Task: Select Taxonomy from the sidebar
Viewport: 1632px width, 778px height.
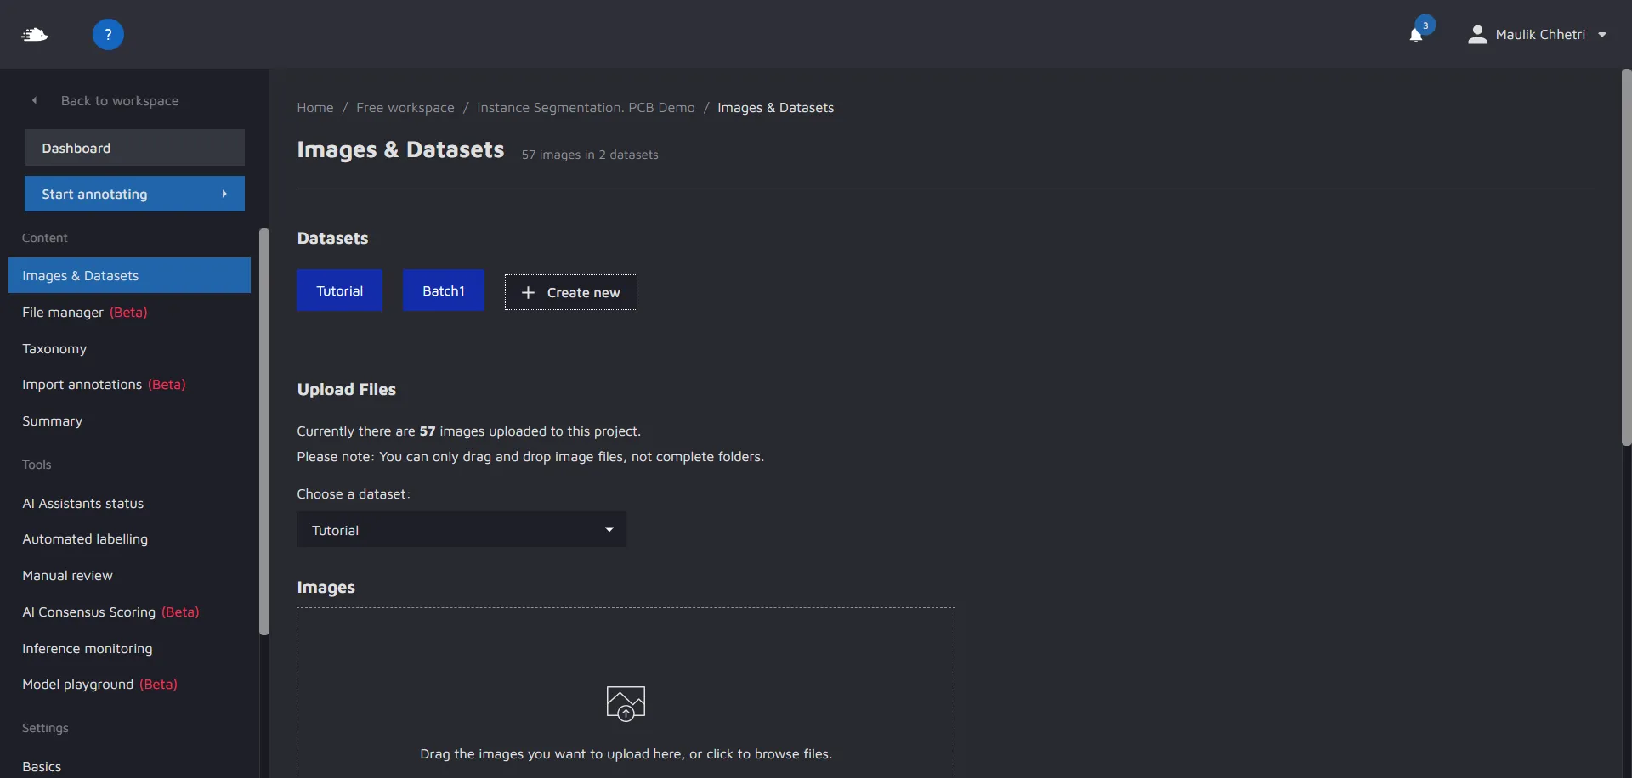Action: coord(54,349)
